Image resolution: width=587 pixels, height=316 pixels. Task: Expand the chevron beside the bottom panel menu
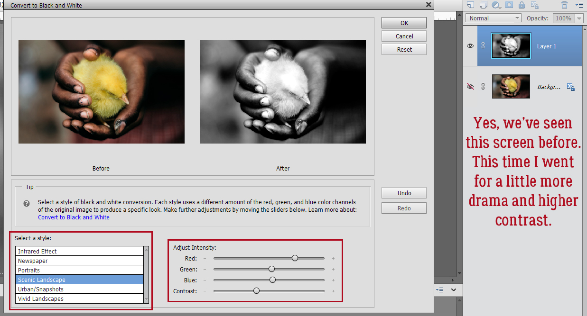454,289
